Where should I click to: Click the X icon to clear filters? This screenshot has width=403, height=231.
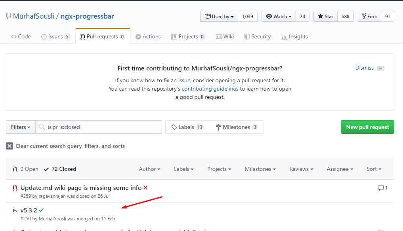[10, 146]
